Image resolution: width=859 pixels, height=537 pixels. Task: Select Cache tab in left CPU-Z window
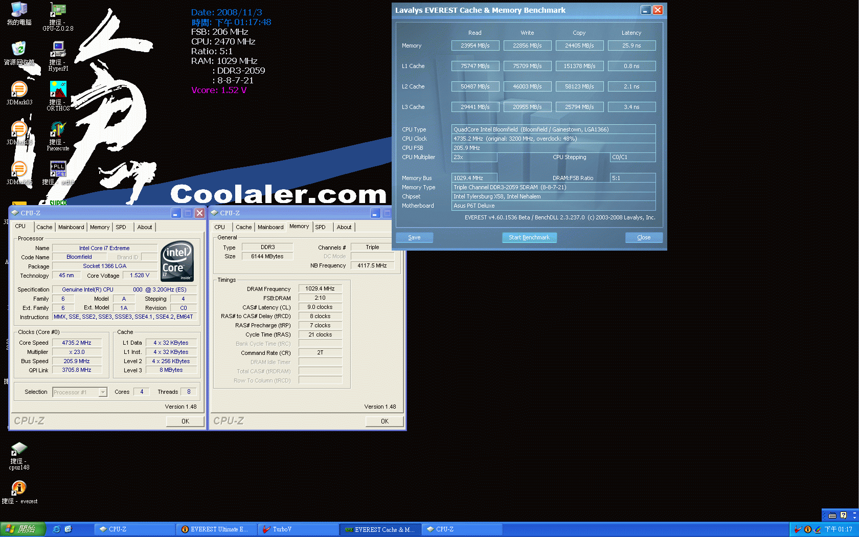coord(44,227)
